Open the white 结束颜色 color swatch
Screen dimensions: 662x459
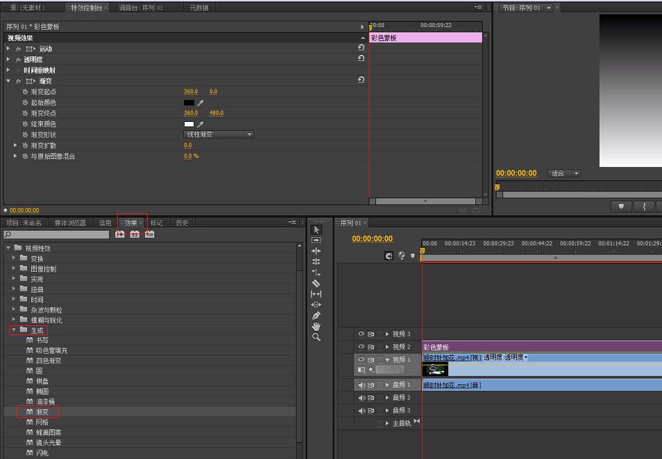(189, 124)
